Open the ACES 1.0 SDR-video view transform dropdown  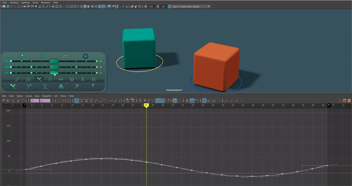191,6
